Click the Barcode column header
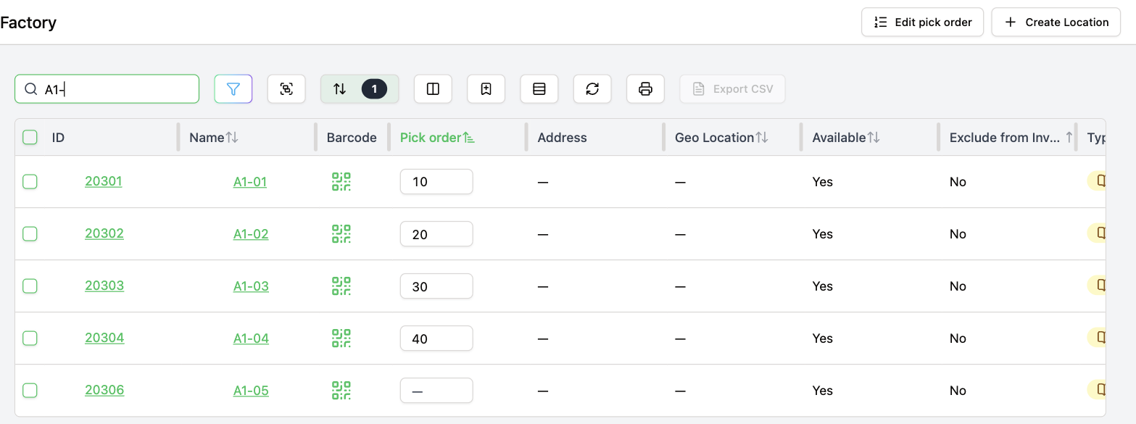Screen dimensions: 1136x424 coord(352,138)
